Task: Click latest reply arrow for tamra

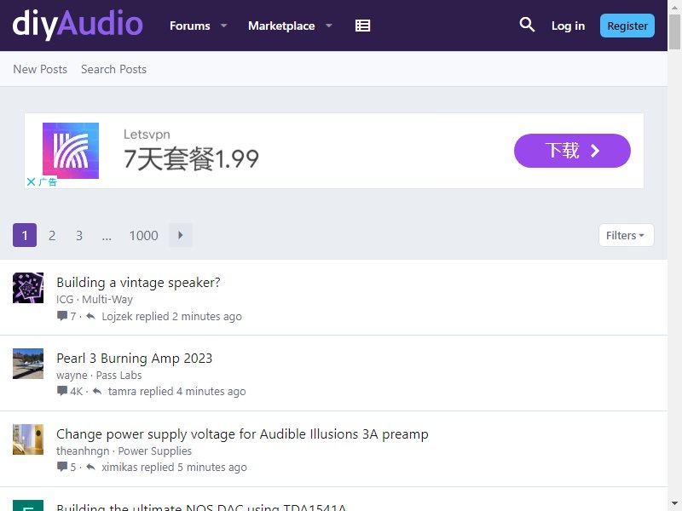Action: coord(97,391)
